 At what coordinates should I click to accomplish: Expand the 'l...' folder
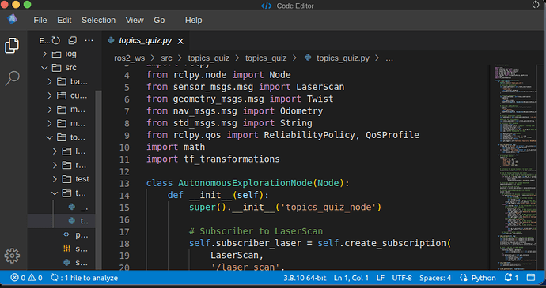[x=55, y=151]
